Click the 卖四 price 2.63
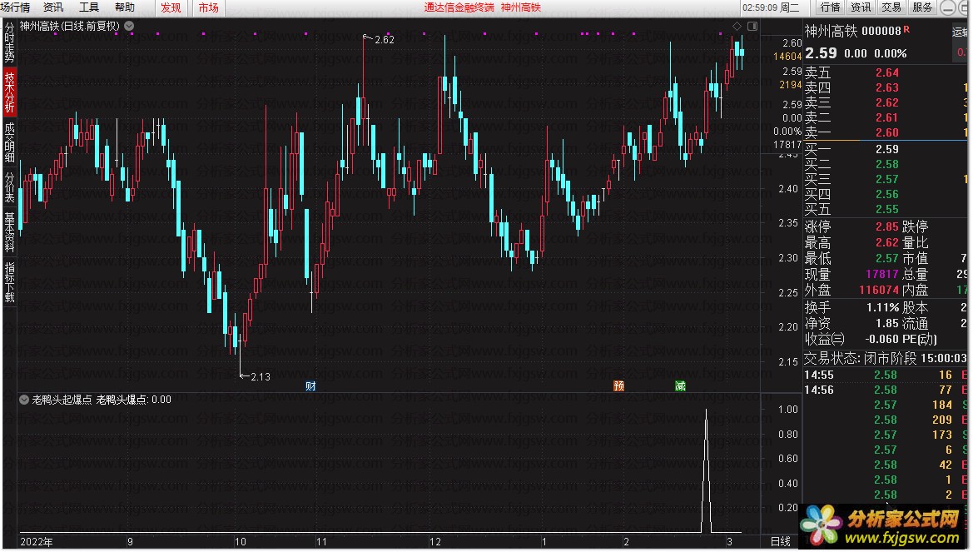The width and height of the screenshot is (973, 552). 886,87
